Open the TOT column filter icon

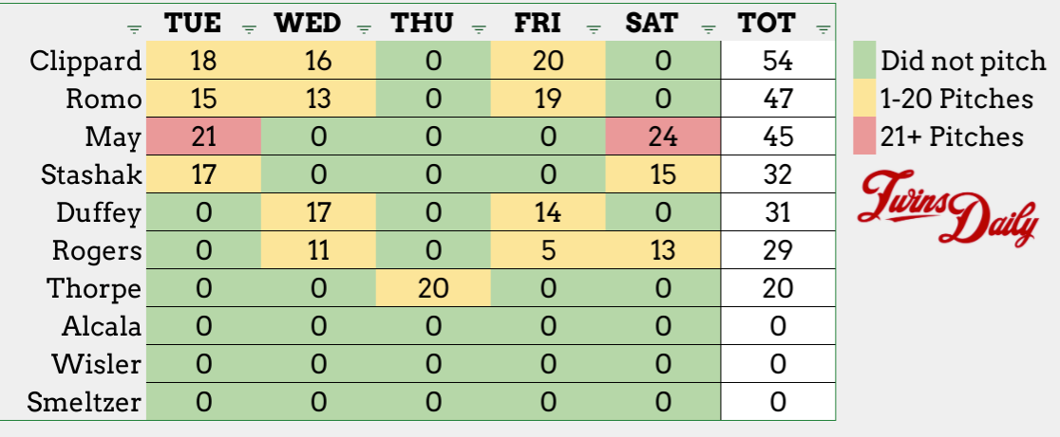823,29
